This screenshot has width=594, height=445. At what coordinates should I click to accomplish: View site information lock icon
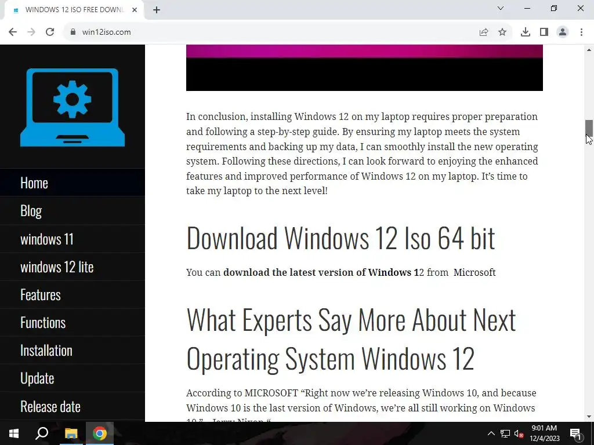point(73,32)
